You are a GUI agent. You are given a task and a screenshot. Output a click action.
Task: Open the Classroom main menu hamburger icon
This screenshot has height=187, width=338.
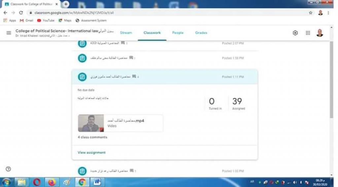[x=9, y=33]
